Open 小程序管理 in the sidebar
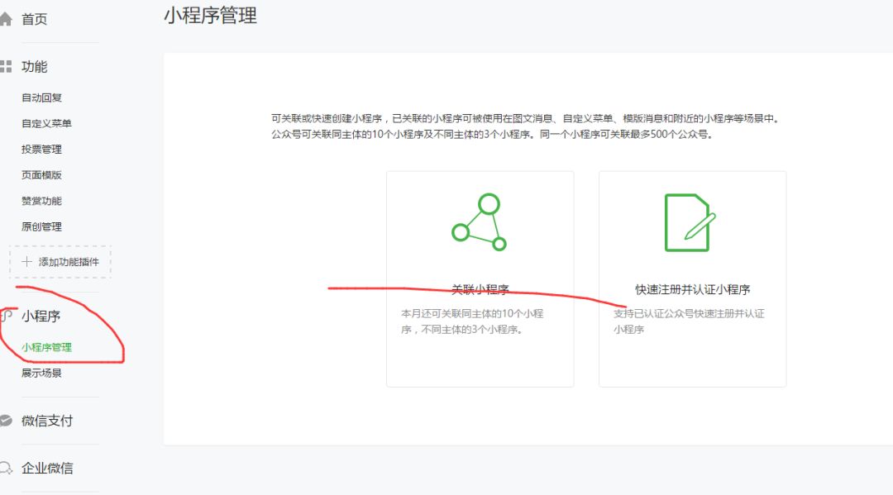The image size is (893, 495). [x=46, y=347]
